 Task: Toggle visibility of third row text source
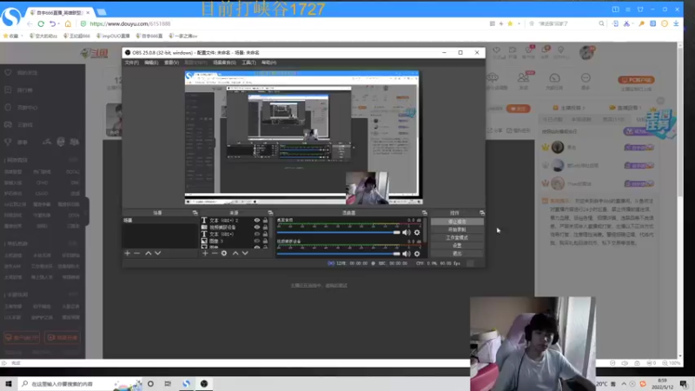point(256,234)
